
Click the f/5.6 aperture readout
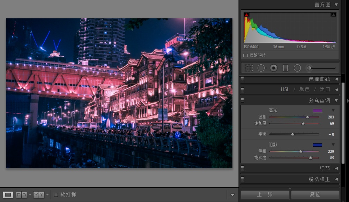[x=302, y=47]
